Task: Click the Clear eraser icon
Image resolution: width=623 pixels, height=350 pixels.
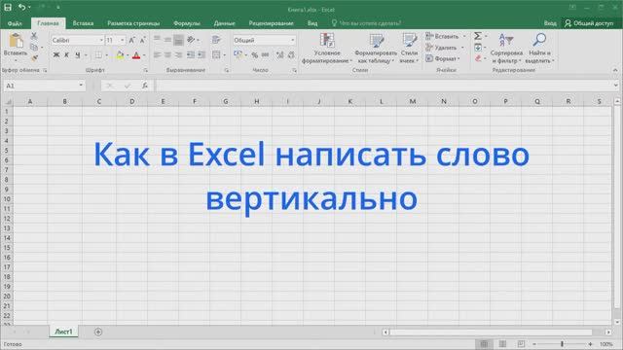Action: [x=478, y=58]
